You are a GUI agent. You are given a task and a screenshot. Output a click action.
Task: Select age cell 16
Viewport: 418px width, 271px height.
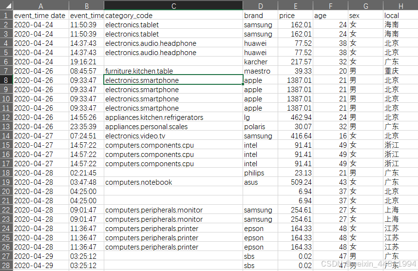point(331,136)
